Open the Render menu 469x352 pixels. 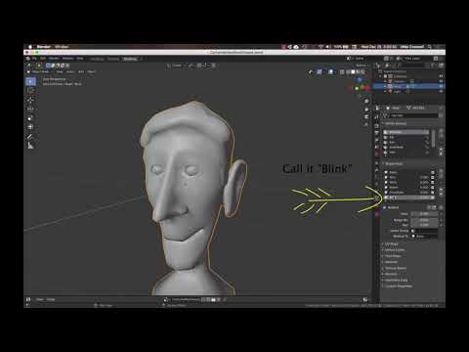tap(54, 59)
